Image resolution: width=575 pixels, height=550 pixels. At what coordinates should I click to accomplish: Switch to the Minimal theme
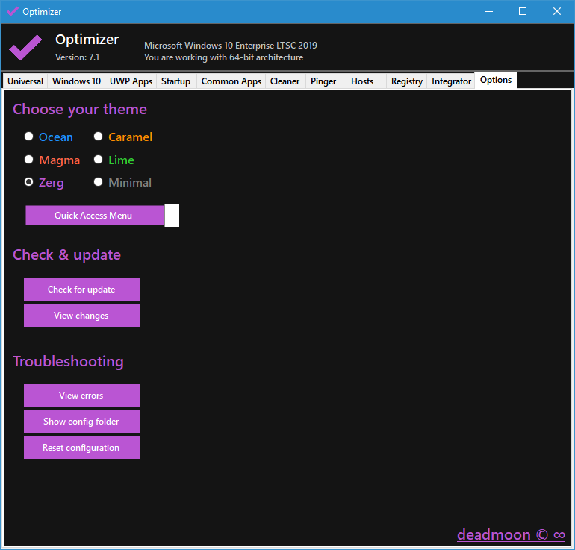click(99, 182)
